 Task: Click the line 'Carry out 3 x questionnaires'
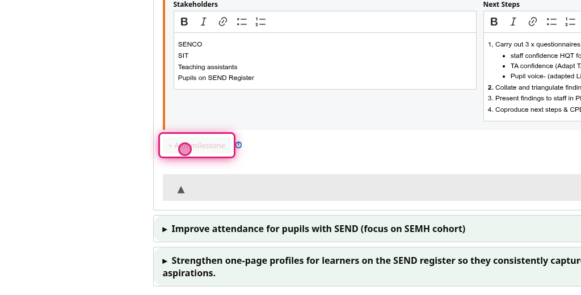coord(534,44)
